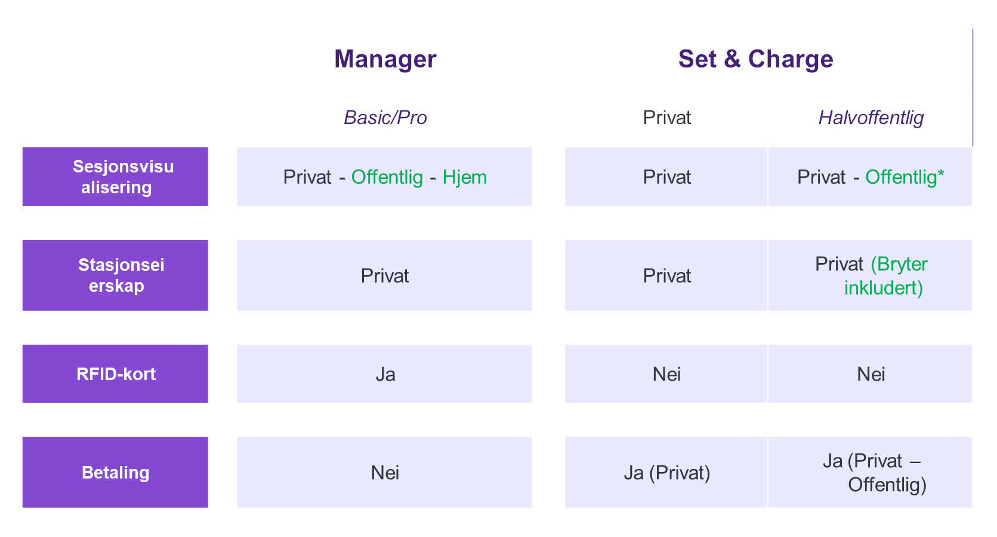Click the Ja (Privat – Offentlig) cell
The height and width of the screenshot is (537, 997).
(870, 472)
